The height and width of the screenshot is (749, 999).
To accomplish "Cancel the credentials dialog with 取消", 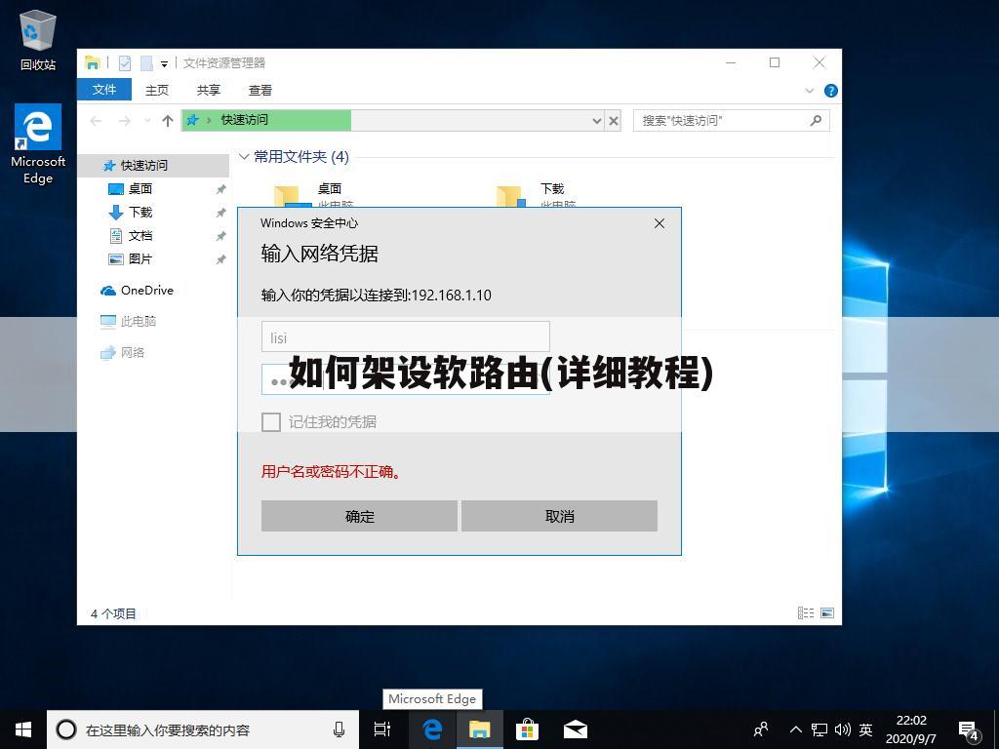I will (559, 516).
